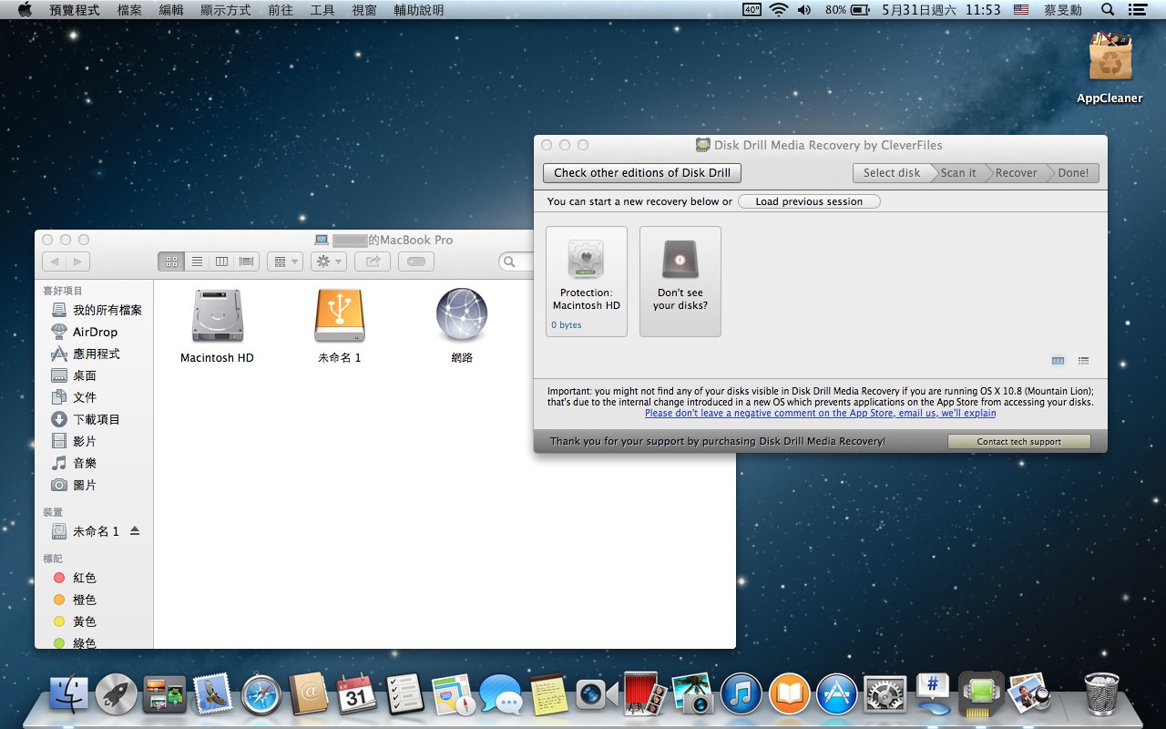Open Calendar icon showing 31
The width and height of the screenshot is (1166, 729).
(x=356, y=695)
